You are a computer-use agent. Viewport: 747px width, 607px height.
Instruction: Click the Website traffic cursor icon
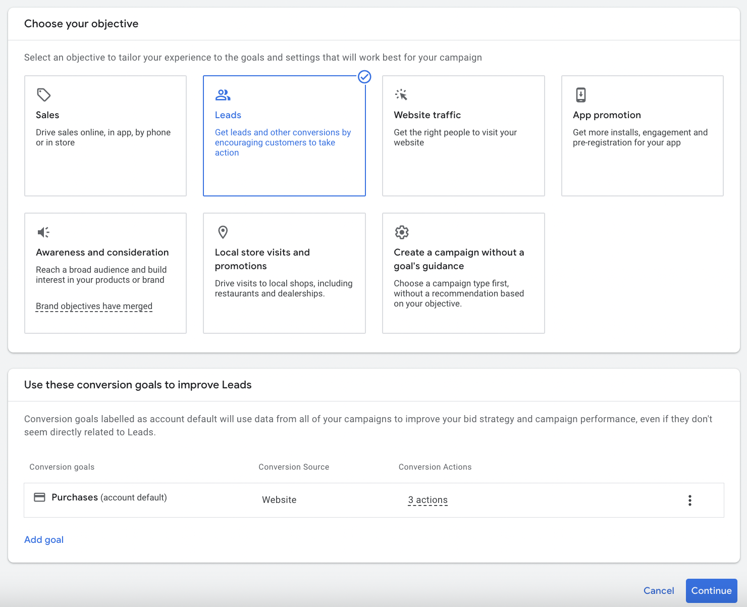[401, 94]
